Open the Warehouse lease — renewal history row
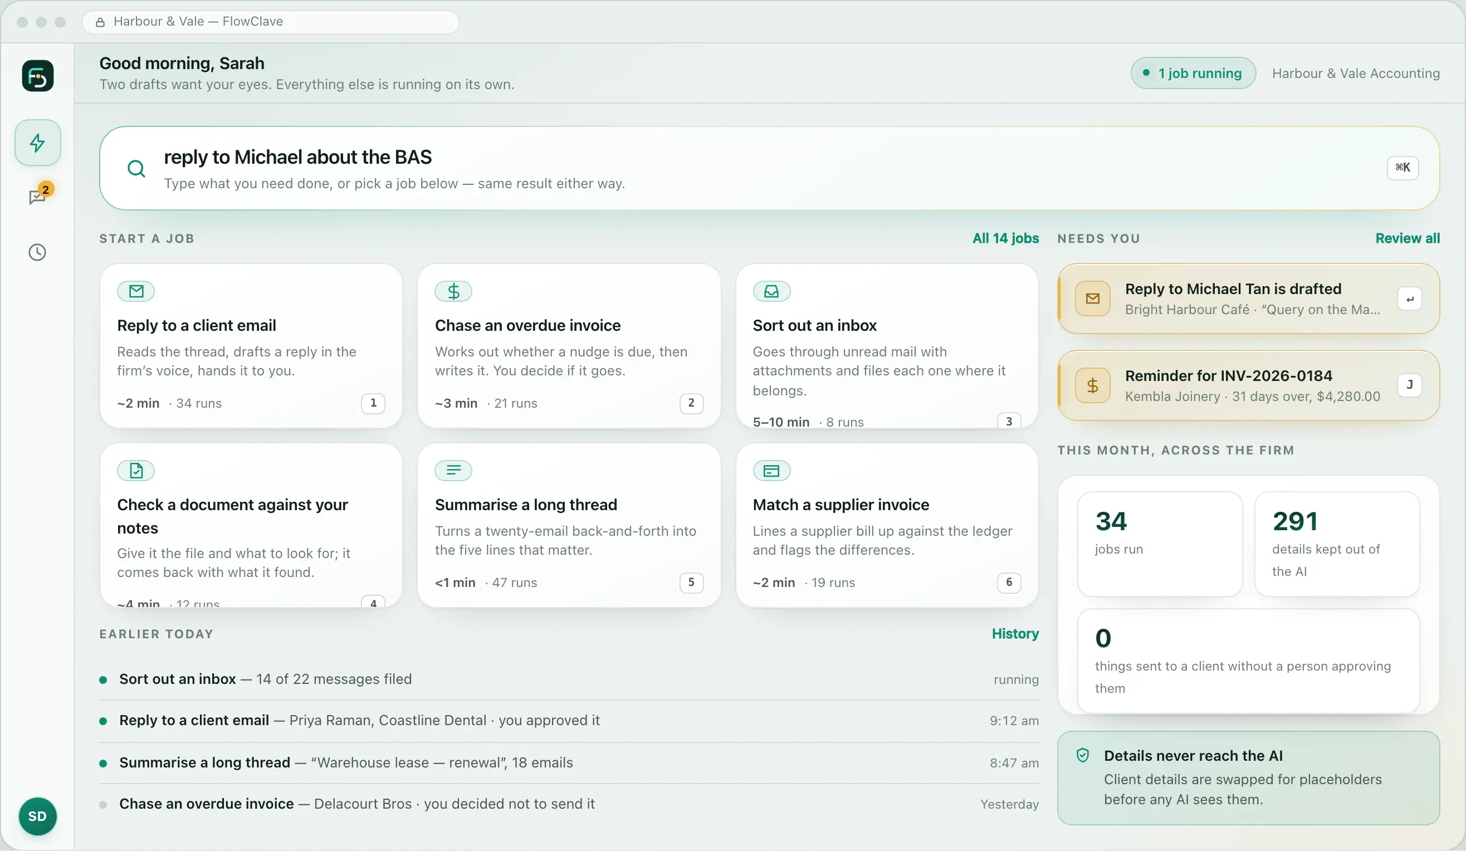The height and width of the screenshot is (851, 1466). (x=569, y=762)
